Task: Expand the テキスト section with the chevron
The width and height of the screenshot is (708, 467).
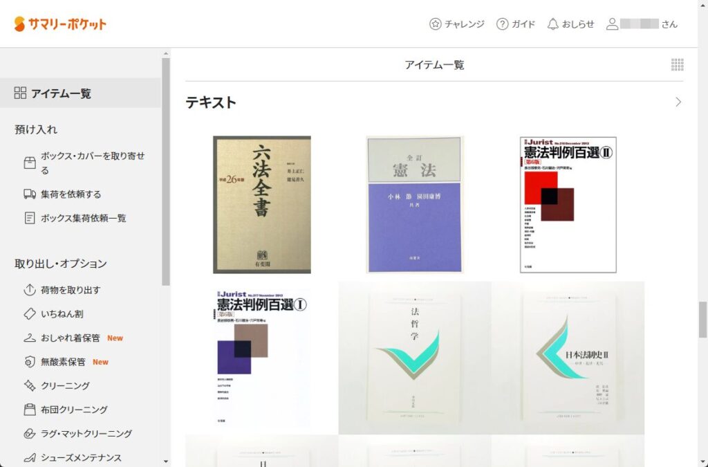Action: 678,102
